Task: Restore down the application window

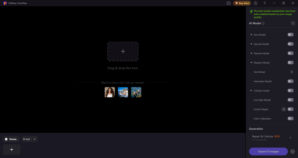Action: [x=283, y=3]
